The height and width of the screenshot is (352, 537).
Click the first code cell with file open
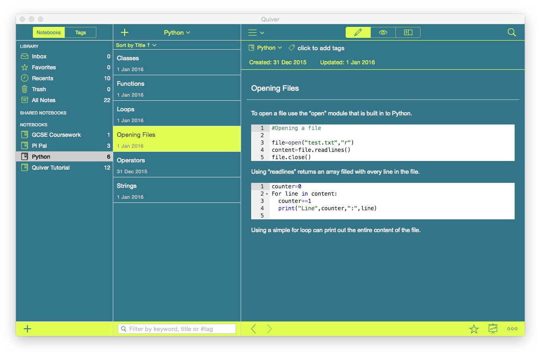click(x=383, y=143)
